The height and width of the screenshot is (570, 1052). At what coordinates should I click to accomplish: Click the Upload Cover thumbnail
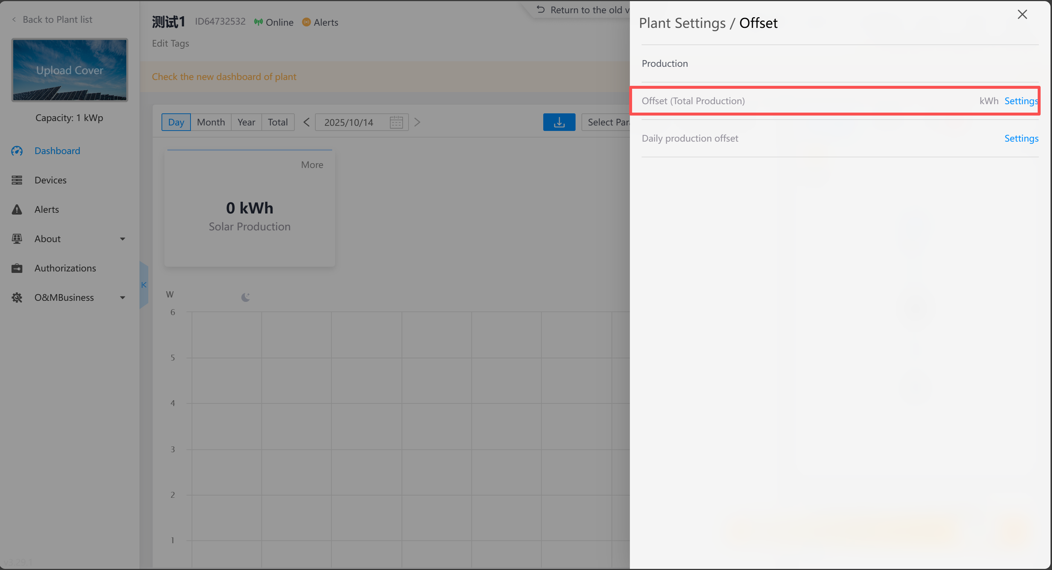pos(69,70)
